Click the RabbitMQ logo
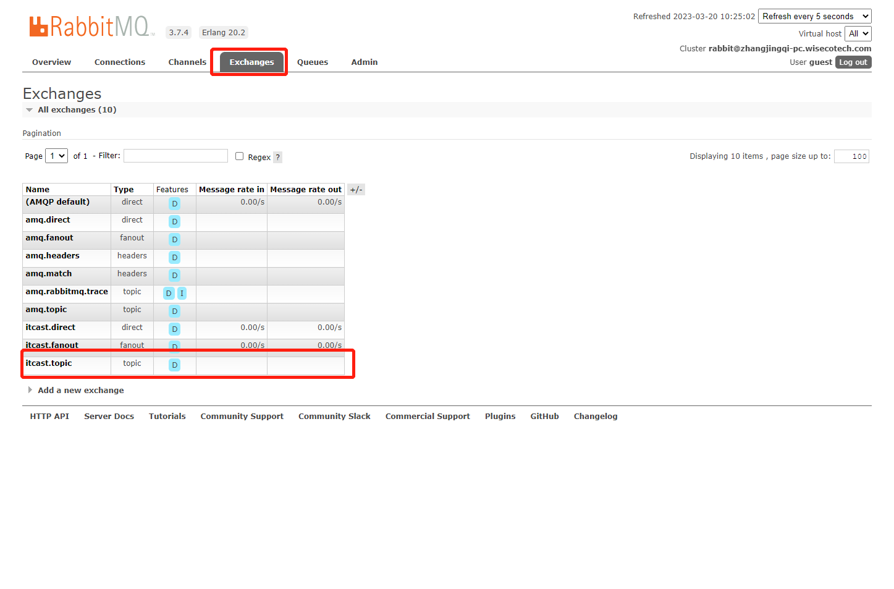894x589 pixels. 91,27
